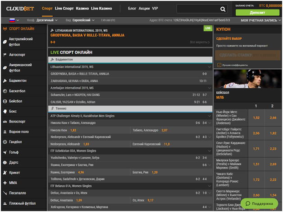Click the Песапалло bat icon
Viewport: 283px width, 212px height.
pos(5,193)
